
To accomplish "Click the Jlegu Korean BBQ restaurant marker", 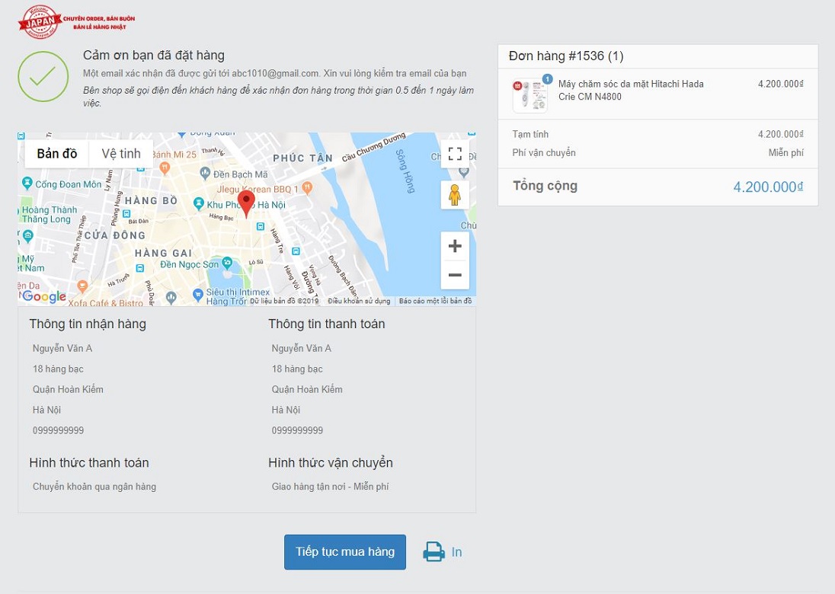I will tap(306, 187).
